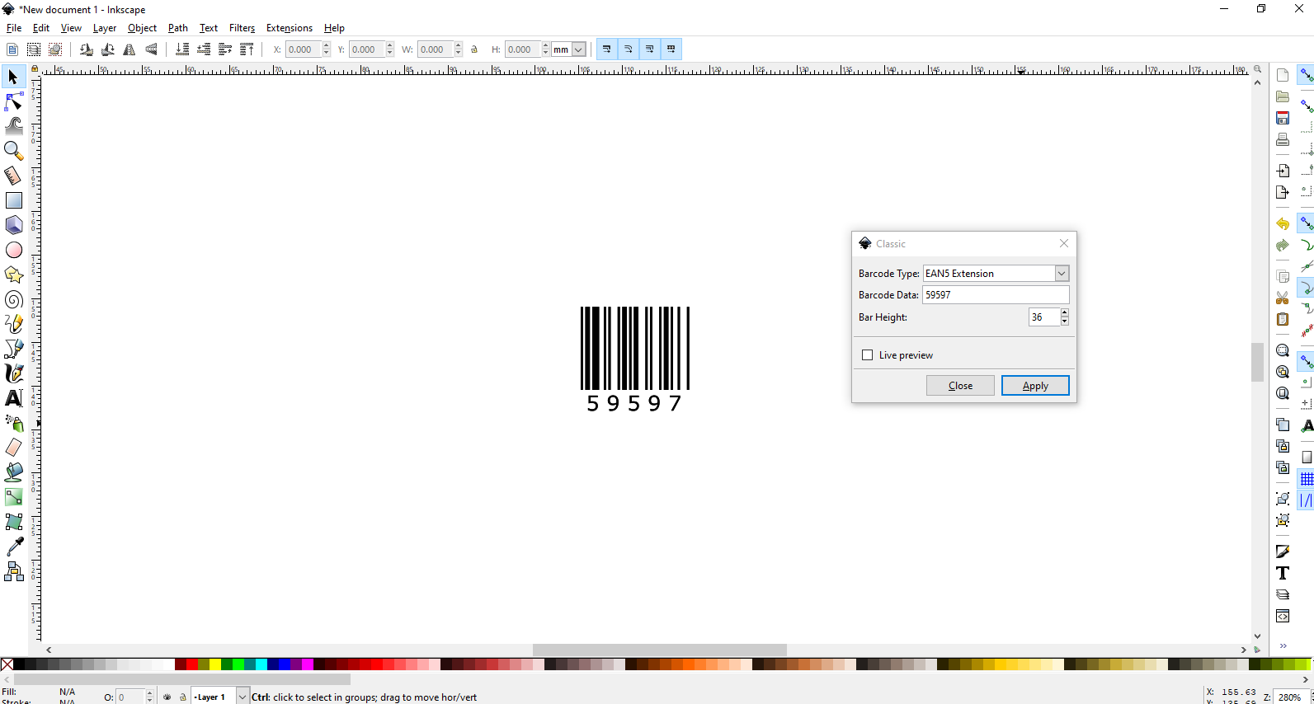Select the Mesh gradient tool
The width and height of the screenshot is (1314, 704).
(x=13, y=522)
